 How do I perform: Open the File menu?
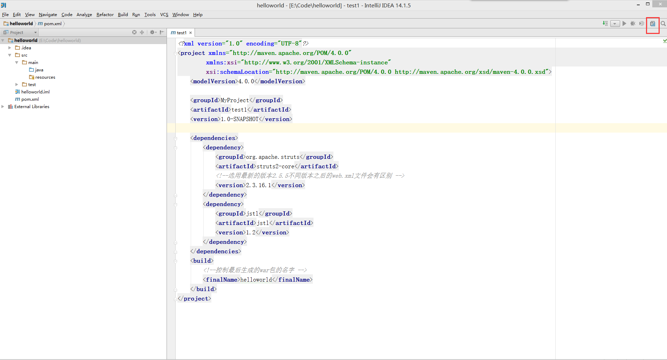point(5,15)
